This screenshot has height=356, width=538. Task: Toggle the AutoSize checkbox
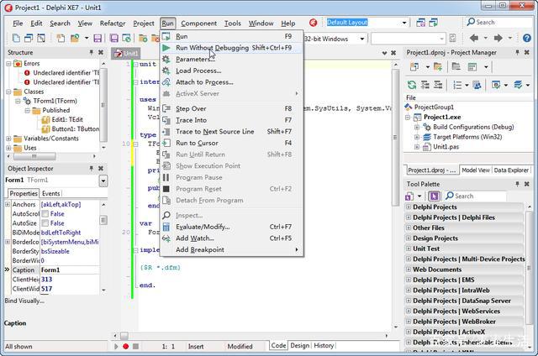click(x=45, y=223)
